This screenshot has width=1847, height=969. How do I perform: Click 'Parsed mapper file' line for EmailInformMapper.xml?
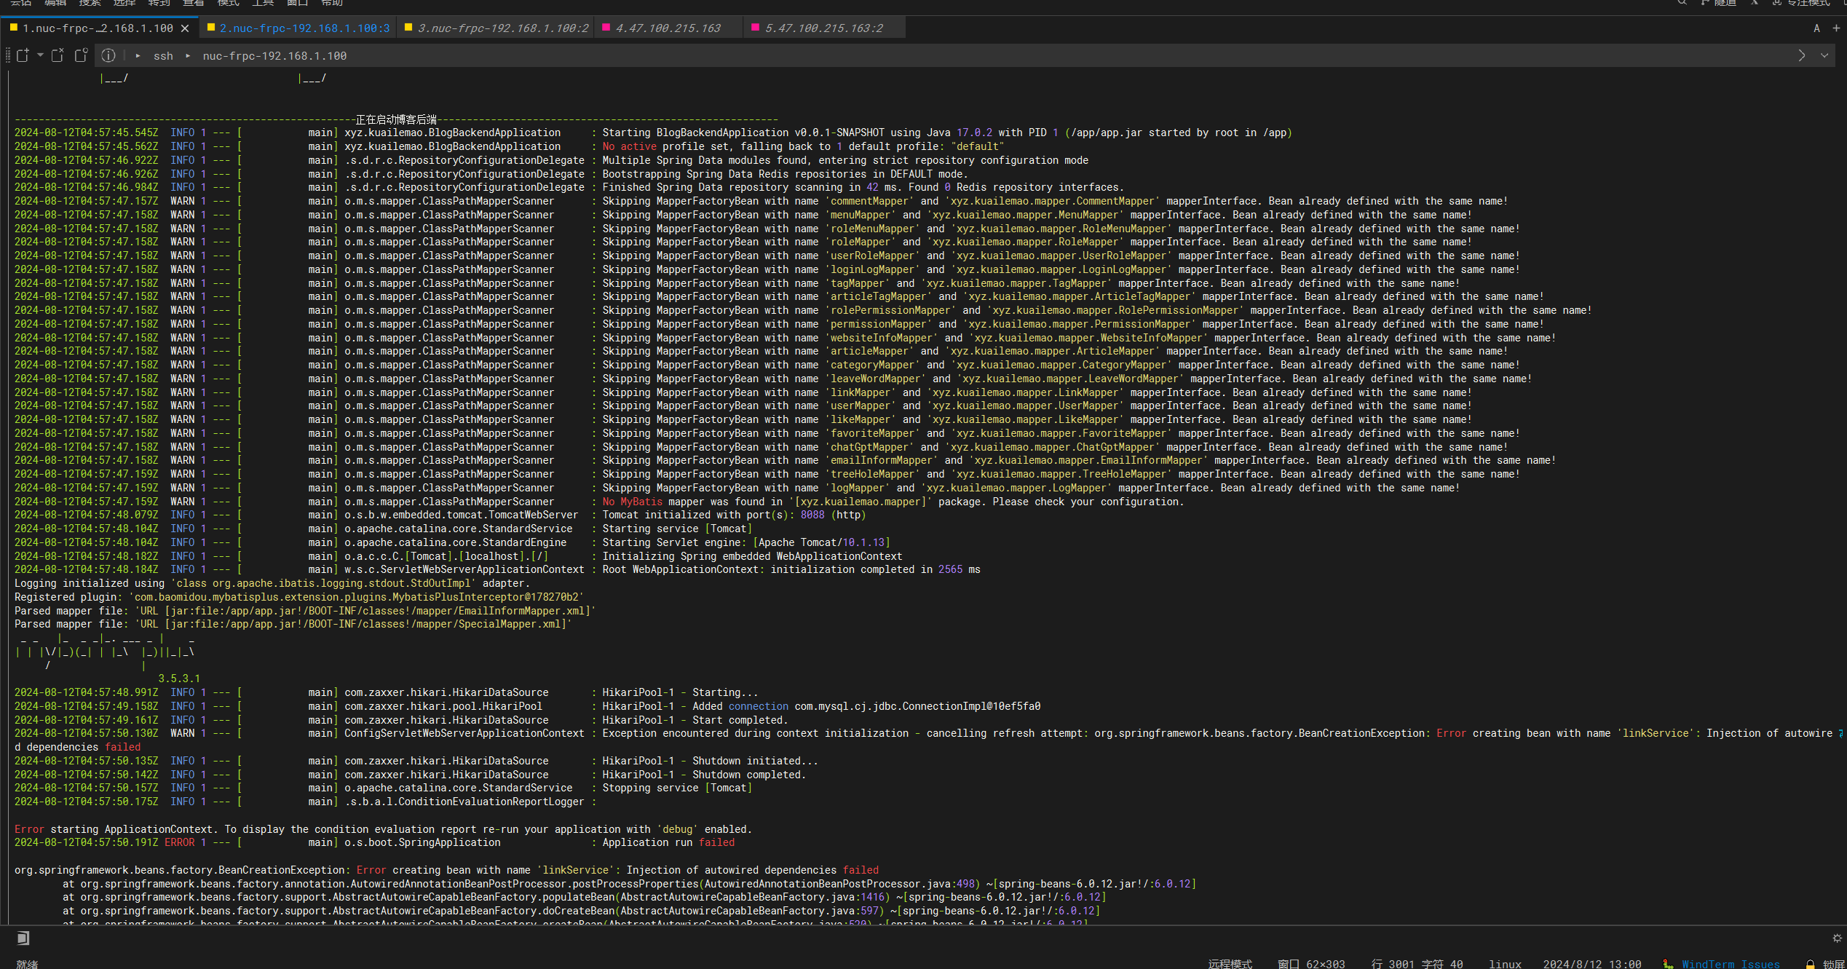[x=305, y=611]
